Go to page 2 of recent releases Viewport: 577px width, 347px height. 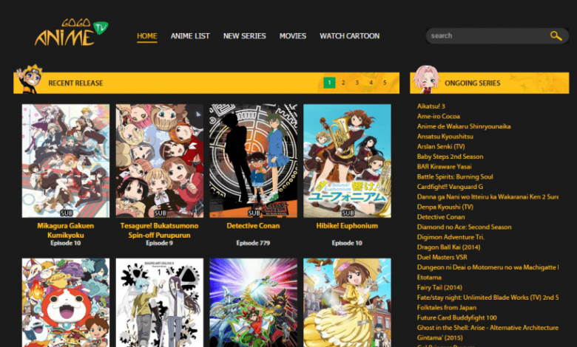pyautogui.click(x=343, y=83)
